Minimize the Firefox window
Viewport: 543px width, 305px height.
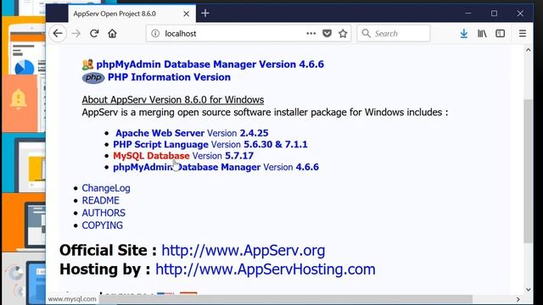coord(468,14)
